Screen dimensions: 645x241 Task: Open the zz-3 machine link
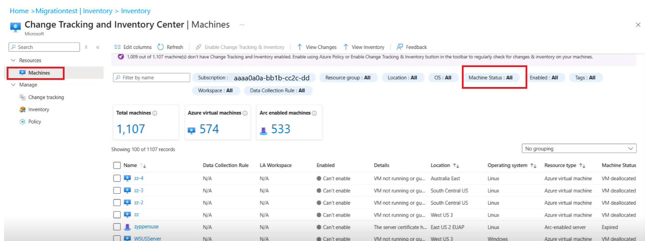(138, 191)
